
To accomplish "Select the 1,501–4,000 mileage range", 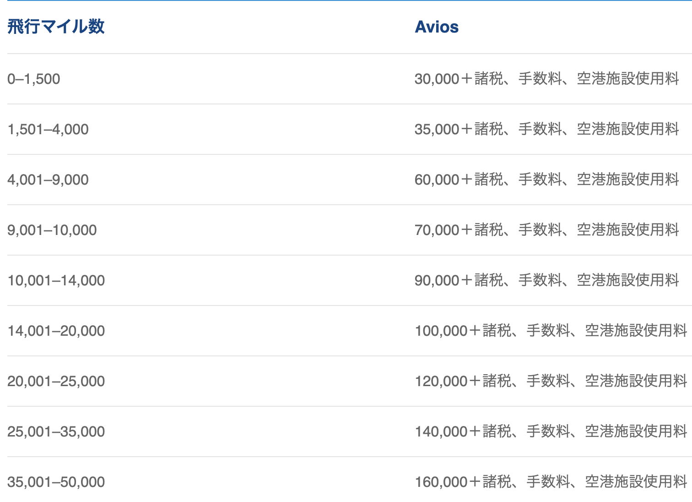I will click(x=48, y=129).
